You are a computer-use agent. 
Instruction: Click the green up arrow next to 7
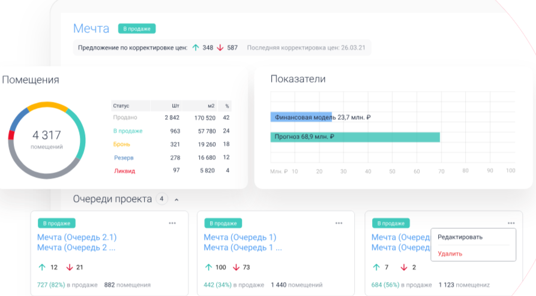tap(376, 267)
